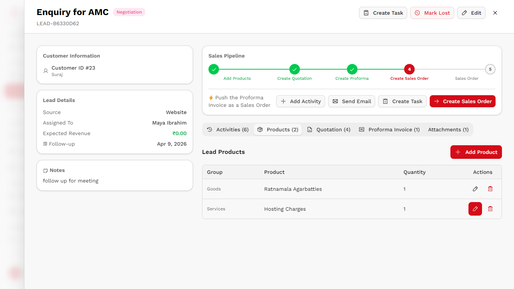Edit the Ratnamala Agarbatties product row
The width and height of the screenshot is (514, 289).
pos(475,189)
